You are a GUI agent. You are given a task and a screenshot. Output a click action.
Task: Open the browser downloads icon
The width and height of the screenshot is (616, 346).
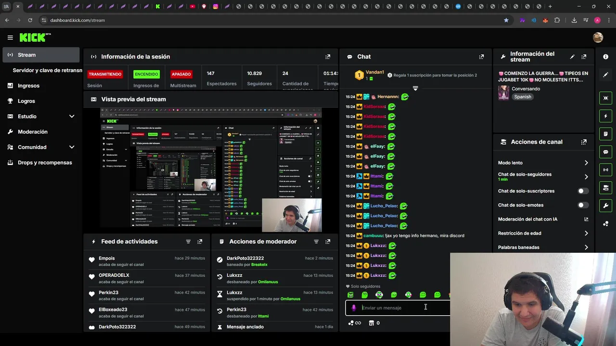click(x=574, y=20)
